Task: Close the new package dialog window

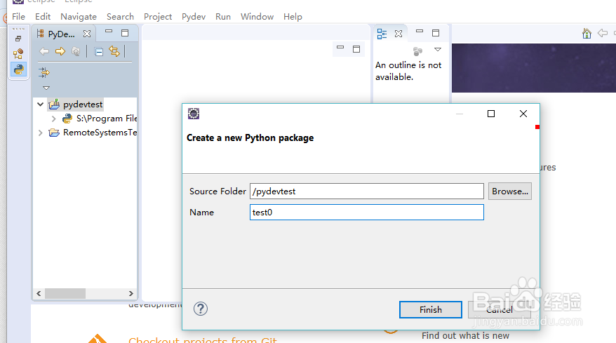Action: pyautogui.click(x=523, y=114)
